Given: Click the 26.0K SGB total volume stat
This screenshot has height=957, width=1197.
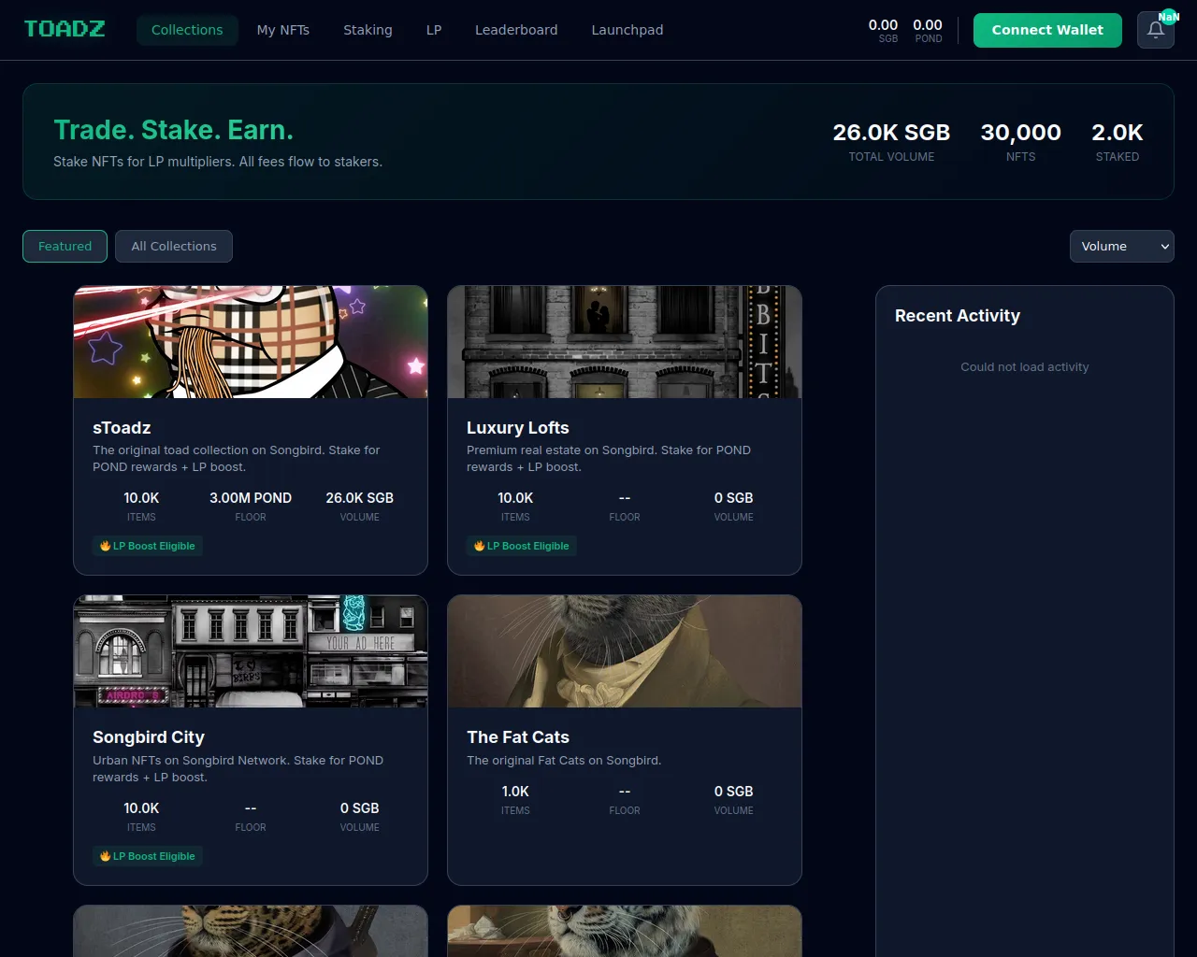Looking at the screenshot, I should click(891, 141).
